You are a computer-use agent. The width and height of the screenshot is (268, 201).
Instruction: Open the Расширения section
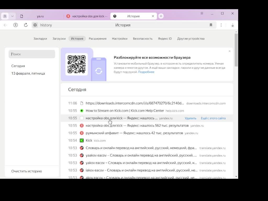pos(97,39)
